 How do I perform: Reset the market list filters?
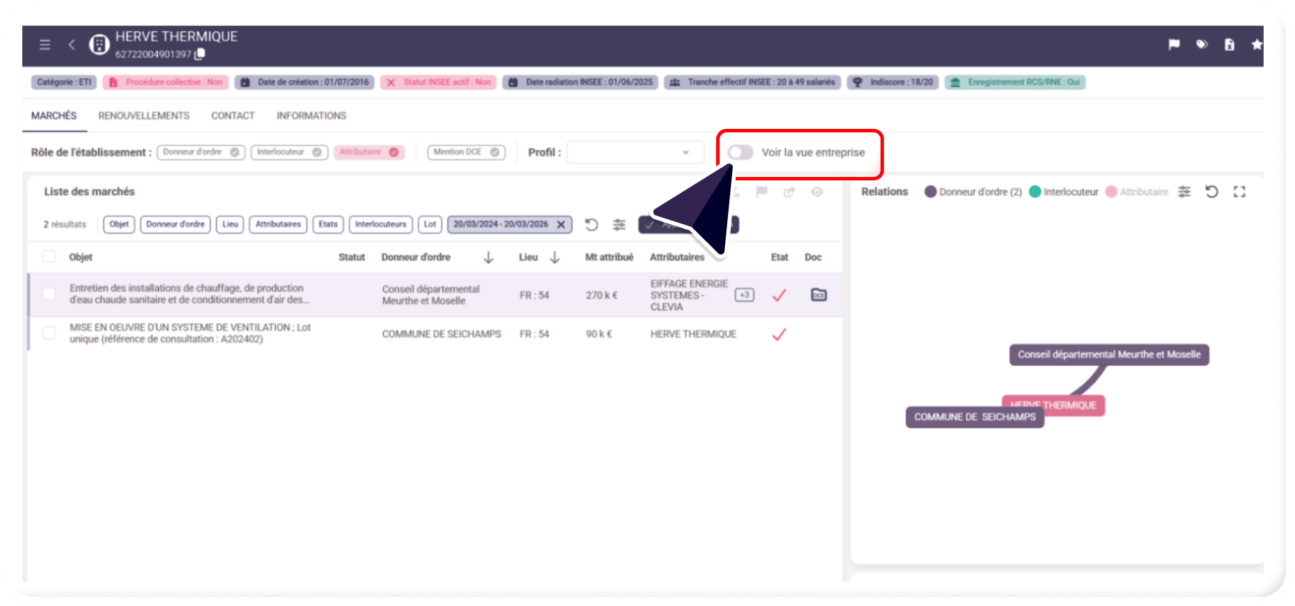(x=591, y=224)
